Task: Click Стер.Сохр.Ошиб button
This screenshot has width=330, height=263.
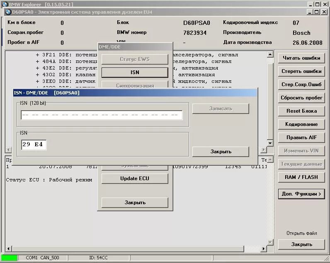Action: point(301,85)
